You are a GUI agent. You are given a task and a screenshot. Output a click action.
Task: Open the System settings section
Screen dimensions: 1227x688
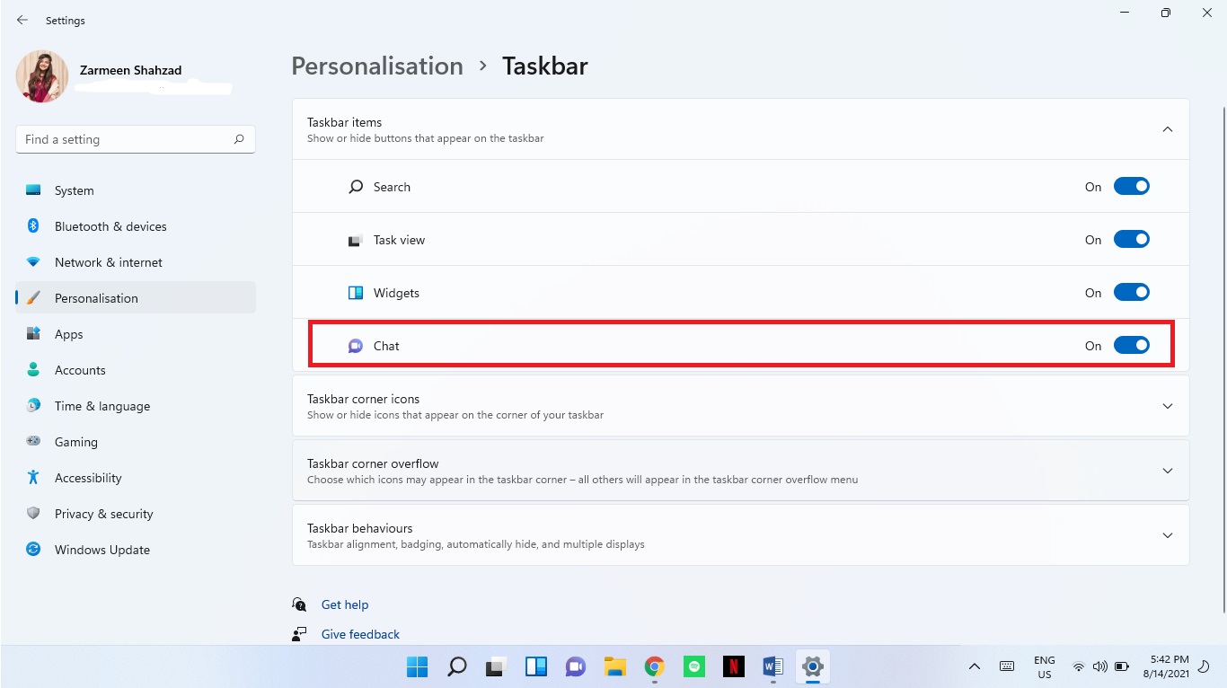pos(74,190)
